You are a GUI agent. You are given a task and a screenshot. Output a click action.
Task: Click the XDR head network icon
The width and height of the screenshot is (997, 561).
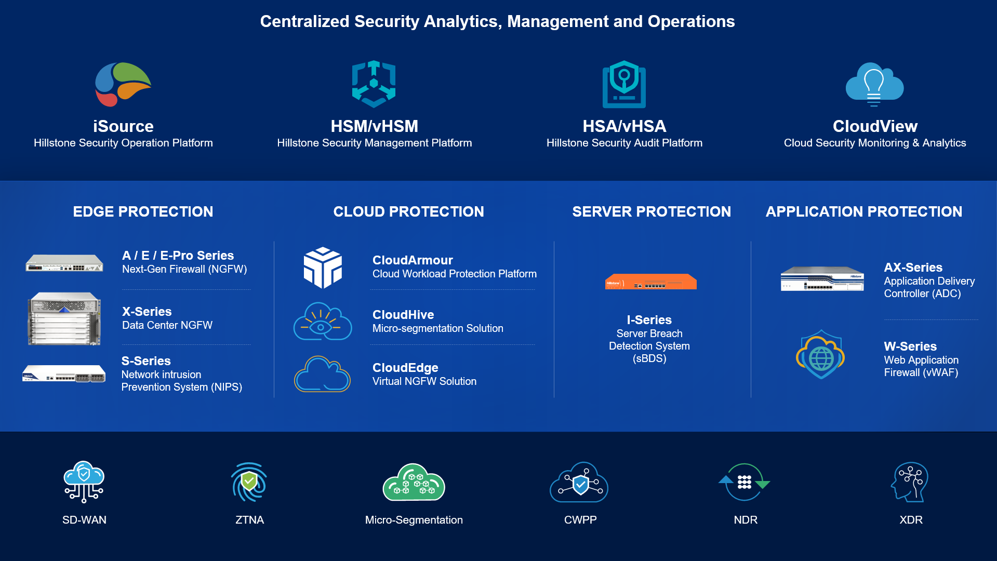tap(910, 482)
